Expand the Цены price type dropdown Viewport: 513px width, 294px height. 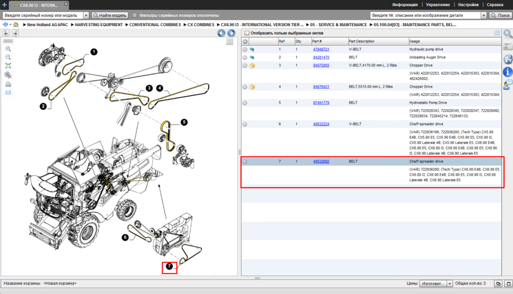point(449,284)
